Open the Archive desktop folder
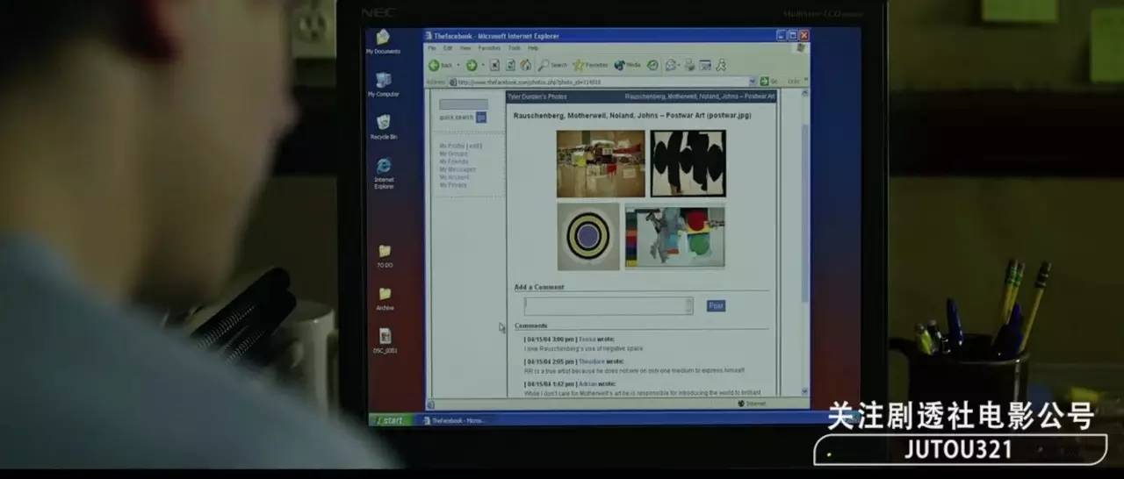The width and height of the screenshot is (1124, 479). [385, 299]
